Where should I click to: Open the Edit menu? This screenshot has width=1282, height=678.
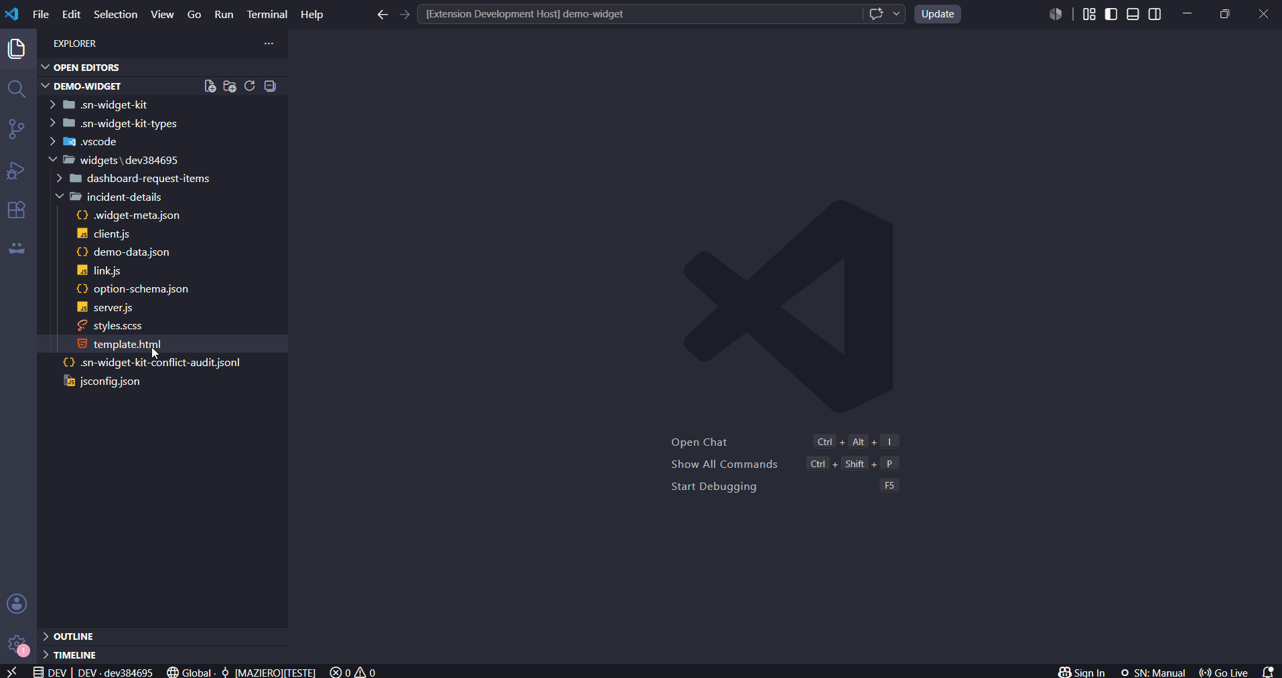coord(71,14)
